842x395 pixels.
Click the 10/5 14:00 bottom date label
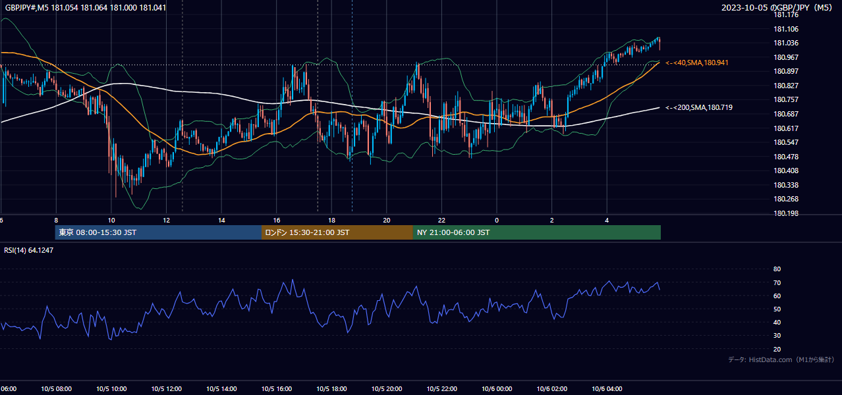[x=221, y=389]
